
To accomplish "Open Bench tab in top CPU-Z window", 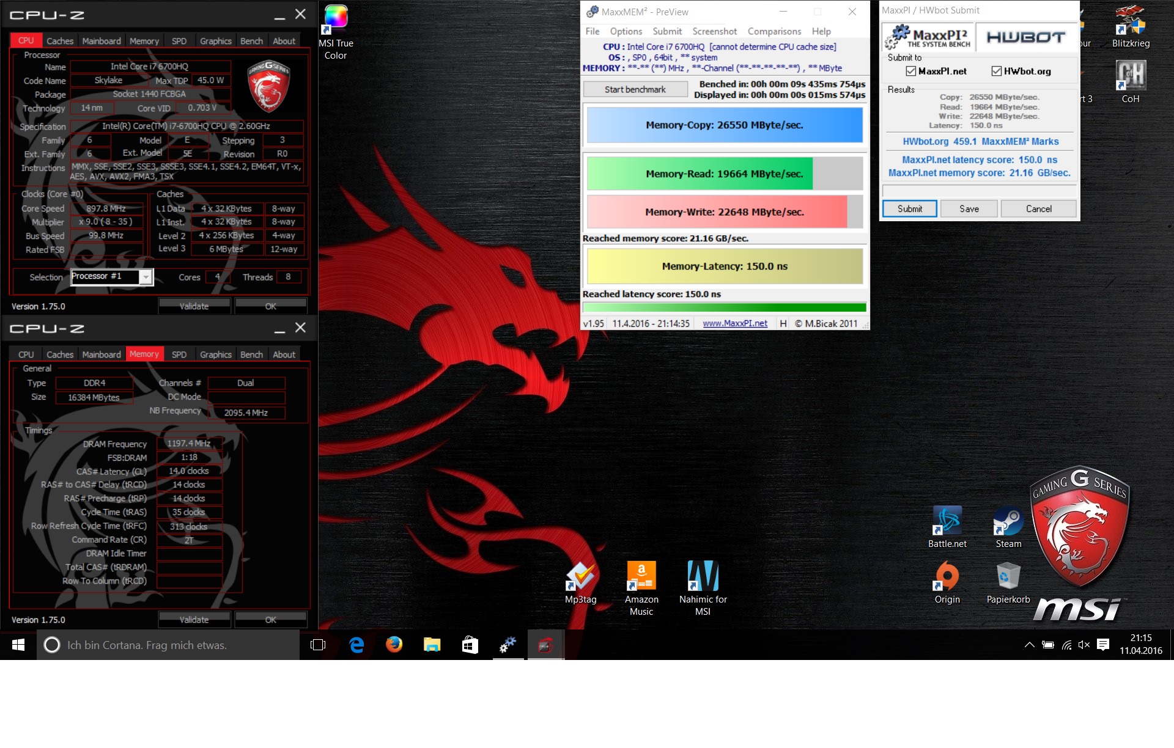I will [x=251, y=41].
